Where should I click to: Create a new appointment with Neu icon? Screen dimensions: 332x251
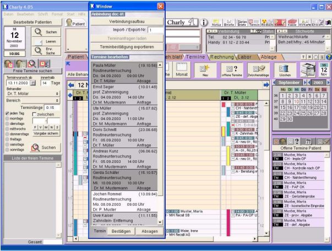(205, 70)
